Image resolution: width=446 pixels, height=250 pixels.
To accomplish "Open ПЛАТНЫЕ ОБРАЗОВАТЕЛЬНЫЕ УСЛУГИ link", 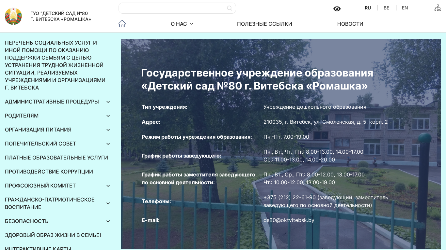I will 56,158.
